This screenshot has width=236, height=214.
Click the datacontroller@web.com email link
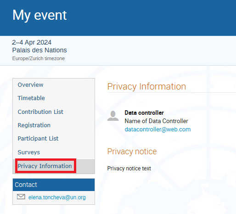(157, 130)
